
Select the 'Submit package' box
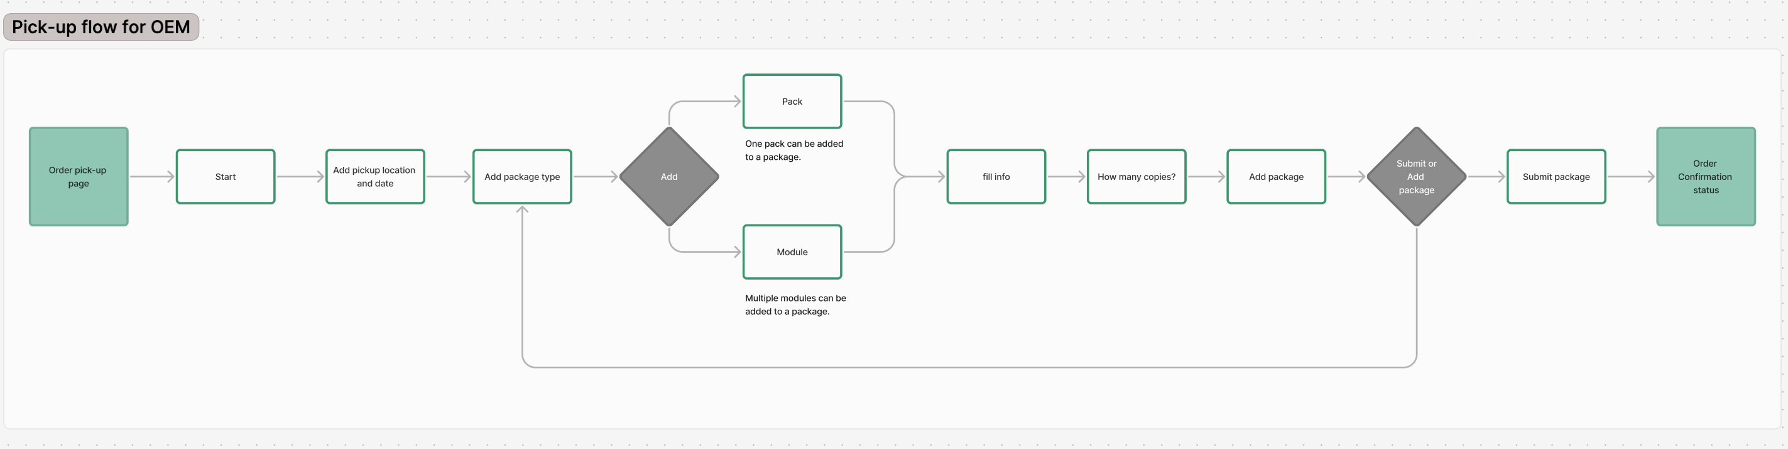(x=1556, y=177)
